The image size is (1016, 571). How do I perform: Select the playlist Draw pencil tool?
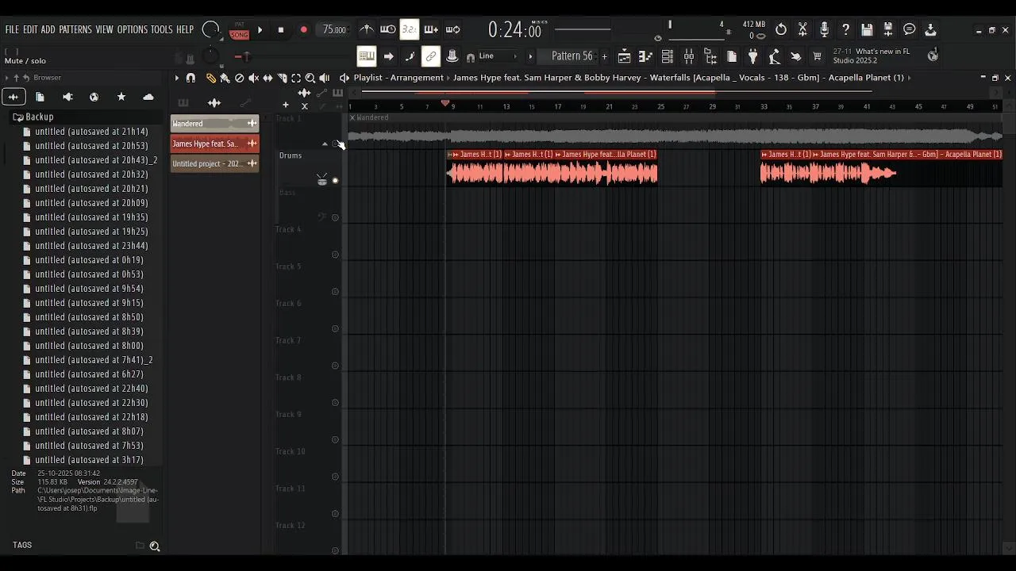coord(211,78)
